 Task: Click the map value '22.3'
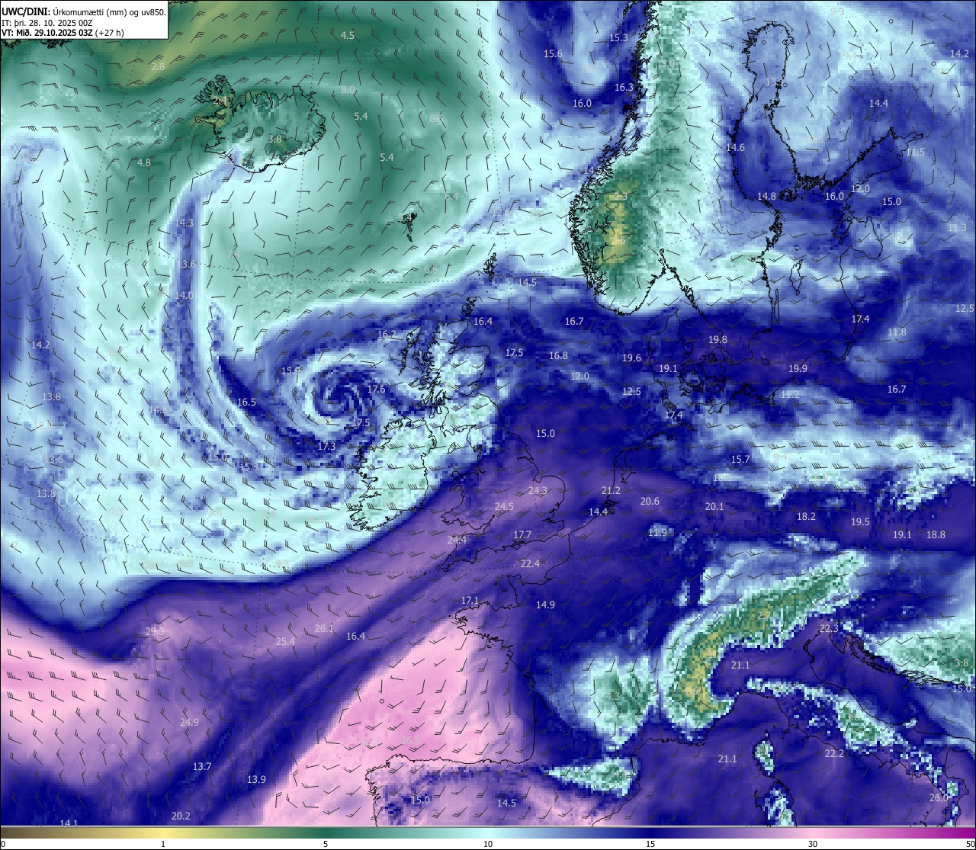point(829,629)
